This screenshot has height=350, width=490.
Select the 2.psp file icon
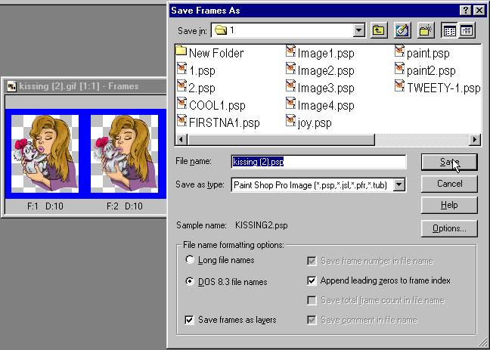pyautogui.click(x=182, y=86)
